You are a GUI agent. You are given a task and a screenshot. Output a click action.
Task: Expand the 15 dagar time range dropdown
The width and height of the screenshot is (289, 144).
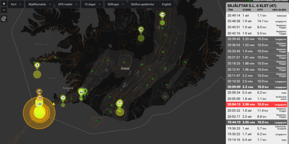click(92, 4)
